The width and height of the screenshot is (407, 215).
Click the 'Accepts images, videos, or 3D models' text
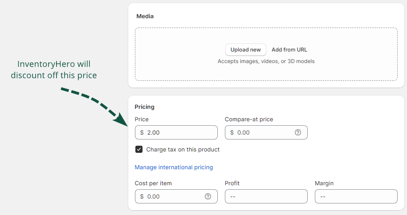pyautogui.click(x=266, y=61)
